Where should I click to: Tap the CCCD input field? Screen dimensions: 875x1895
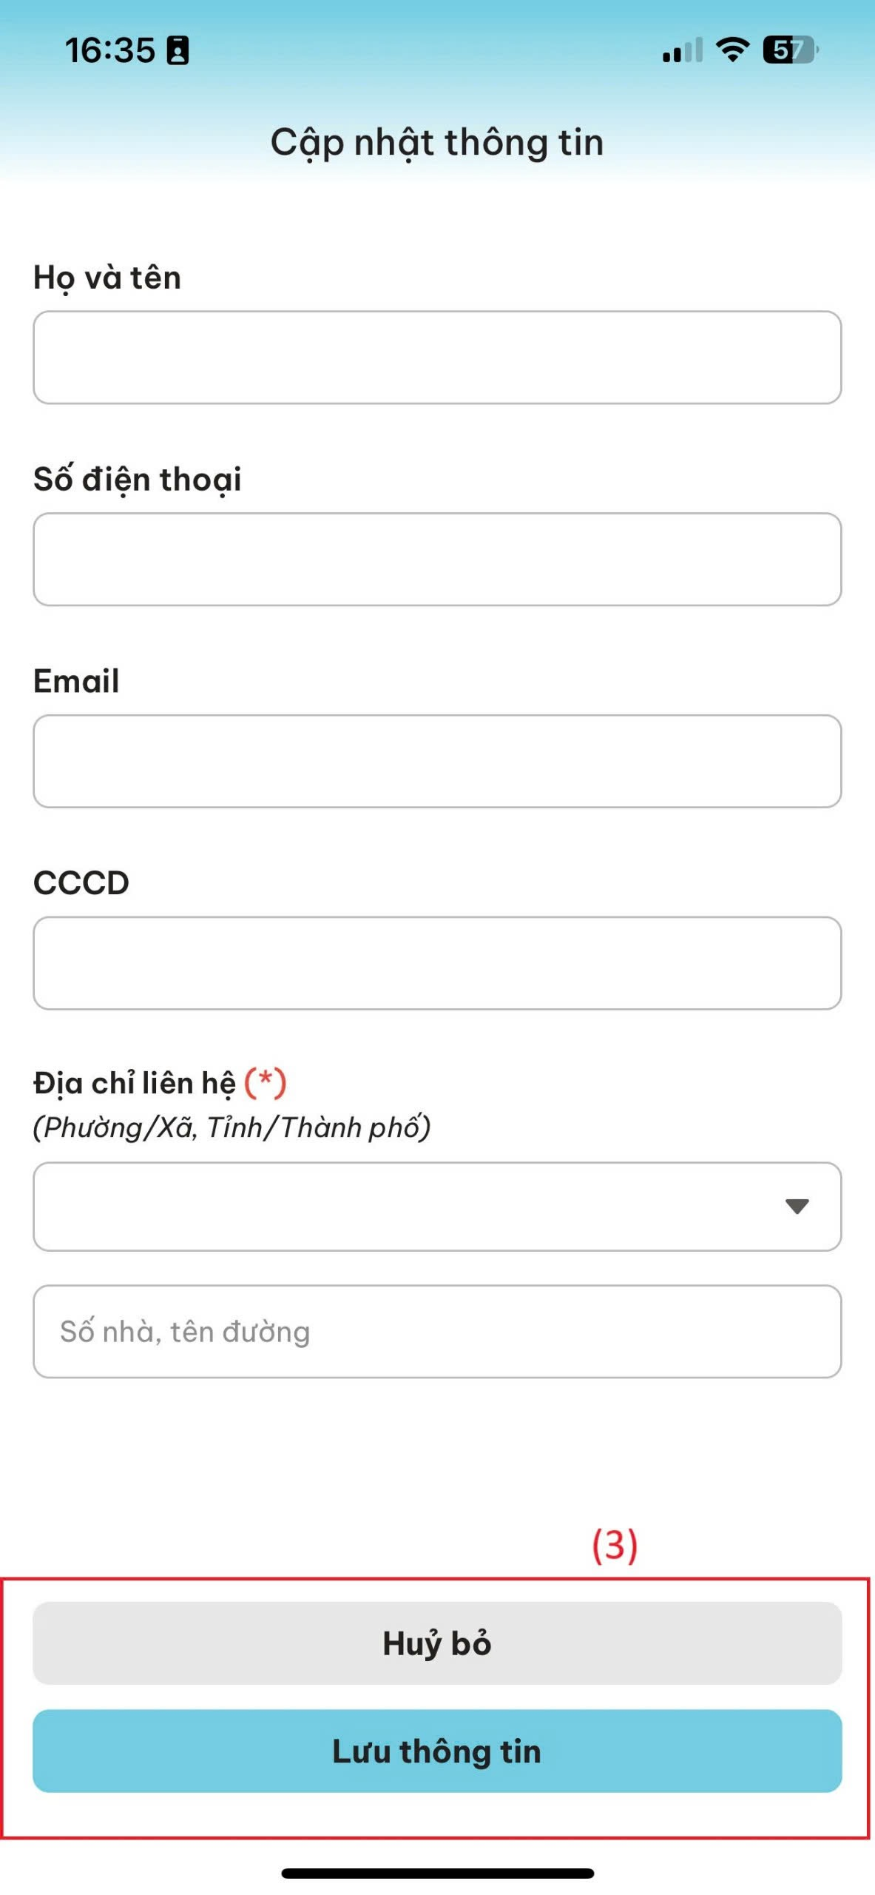coord(437,963)
